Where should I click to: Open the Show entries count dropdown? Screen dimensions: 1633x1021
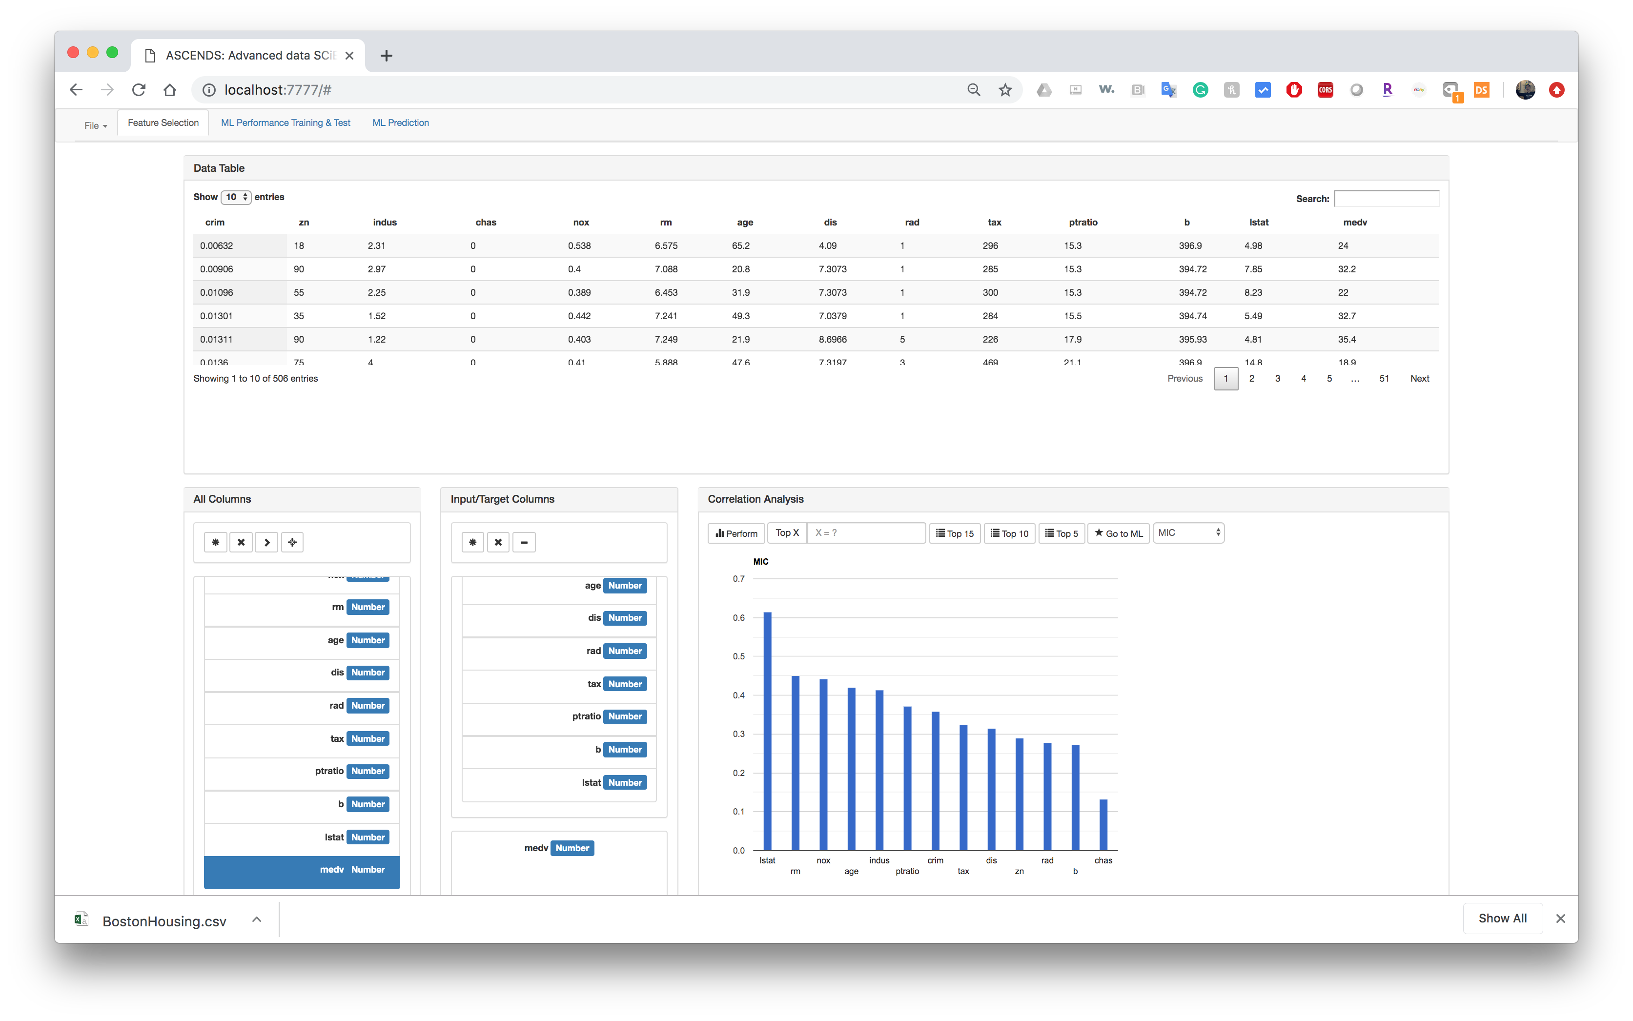pyautogui.click(x=236, y=197)
